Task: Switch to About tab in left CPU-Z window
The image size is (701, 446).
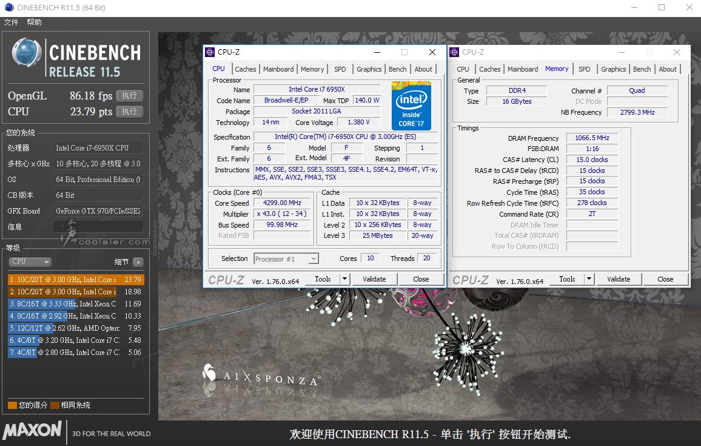Action: coord(423,69)
